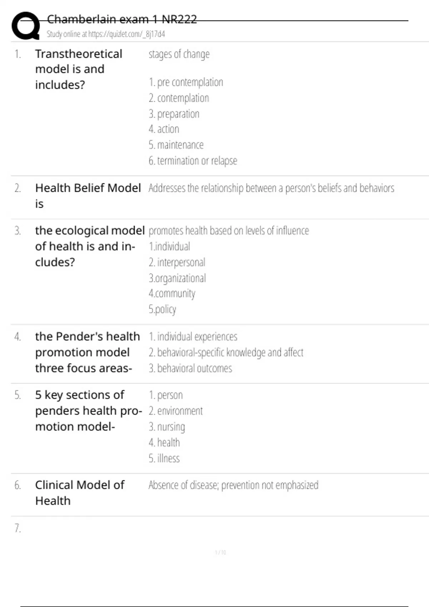Click 'Absence of disease' definition text
429x607 pixels.
233,485
